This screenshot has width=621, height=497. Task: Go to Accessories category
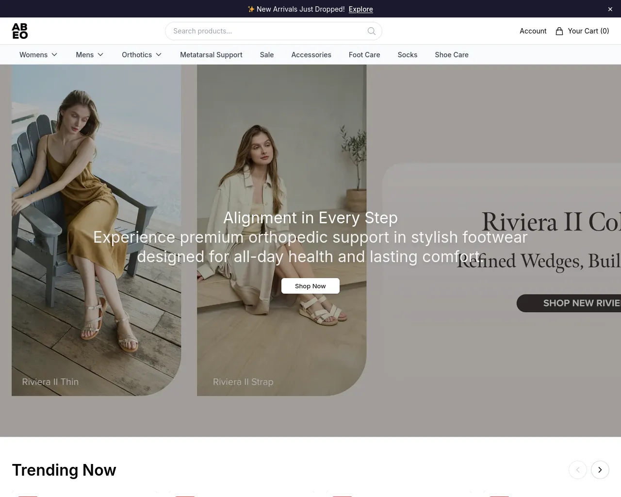[311, 55]
